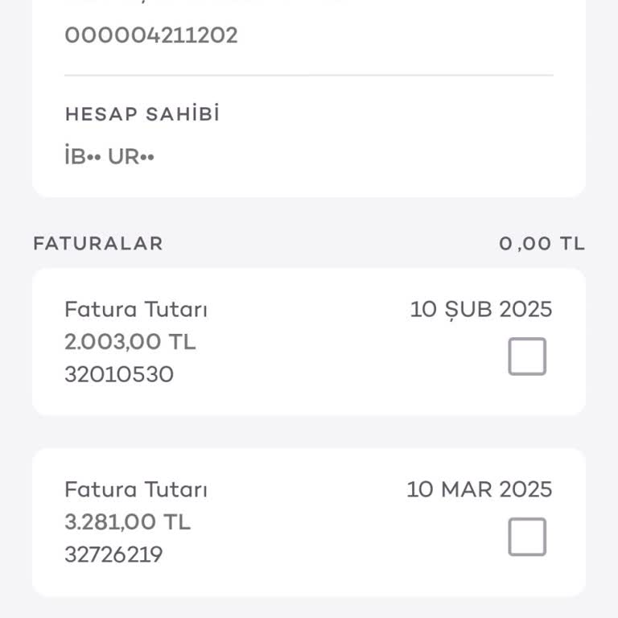Click the account number 000004211202

151,35
